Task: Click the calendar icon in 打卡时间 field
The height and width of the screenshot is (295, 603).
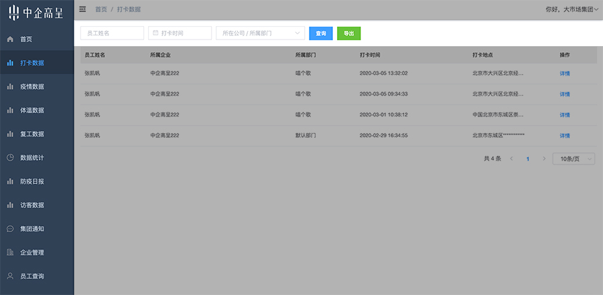Action: pyautogui.click(x=155, y=33)
